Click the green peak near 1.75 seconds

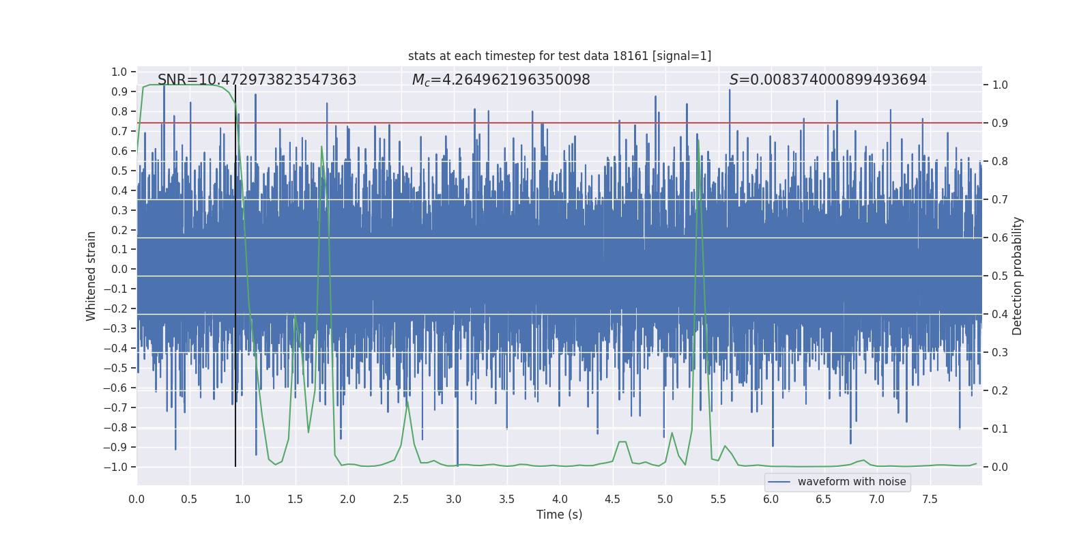(x=321, y=147)
